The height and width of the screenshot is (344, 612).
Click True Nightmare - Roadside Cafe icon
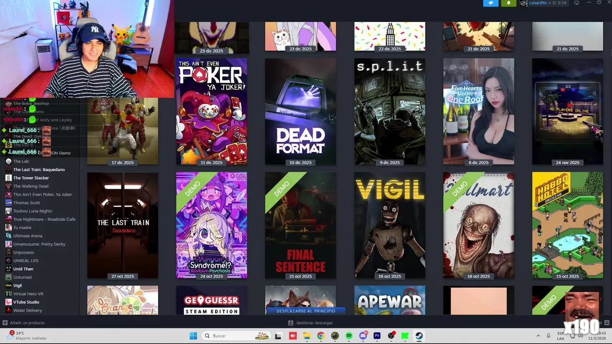point(9,219)
